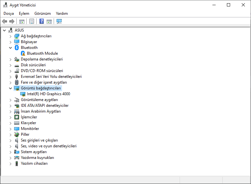Show or hide the console tree toolbar icon
Viewport: 251px width, 184px height.
coord(22,21)
